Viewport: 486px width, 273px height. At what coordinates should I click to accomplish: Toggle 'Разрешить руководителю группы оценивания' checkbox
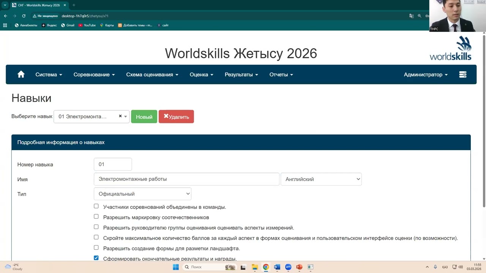tap(96, 227)
